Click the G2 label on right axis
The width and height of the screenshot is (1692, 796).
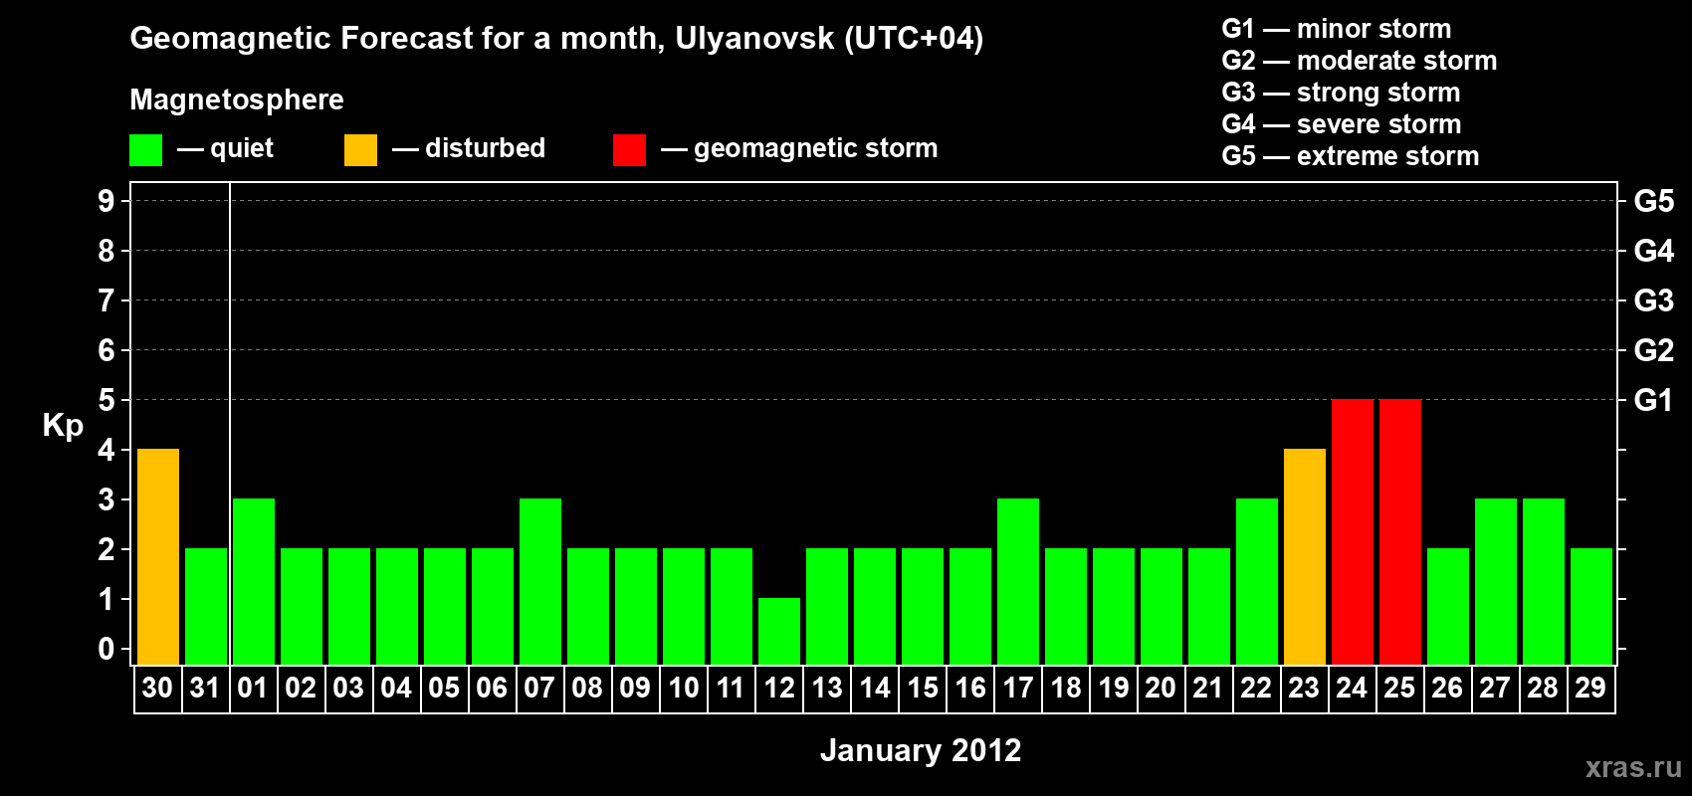click(x=1653, y=350)
